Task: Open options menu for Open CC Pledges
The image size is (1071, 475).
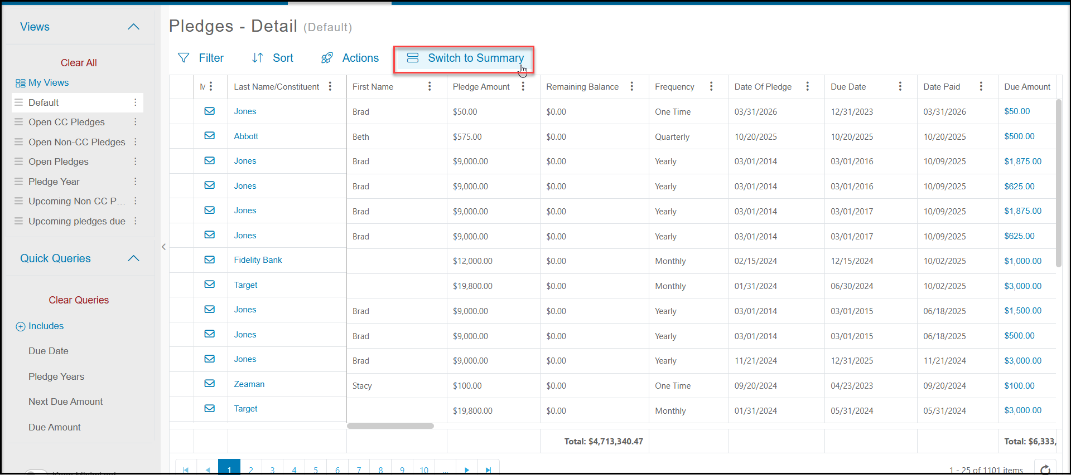Action: (135, 122)
